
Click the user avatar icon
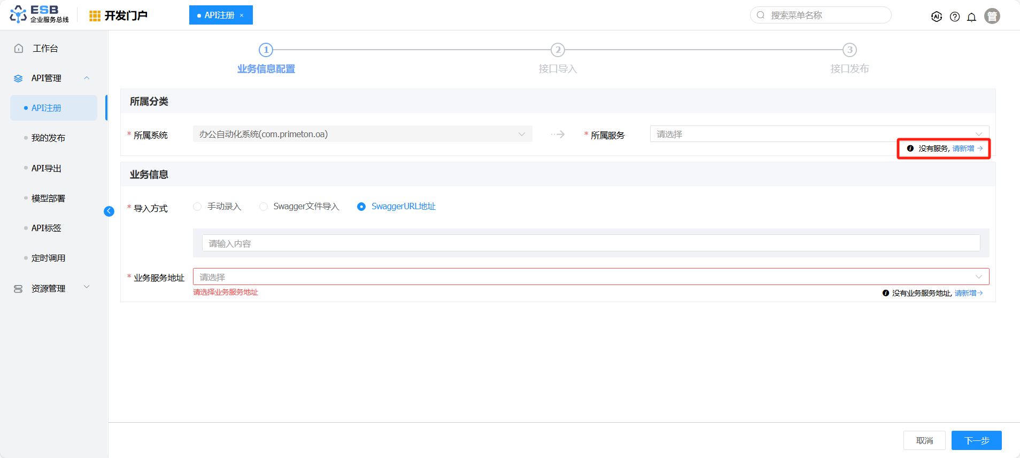992,17
